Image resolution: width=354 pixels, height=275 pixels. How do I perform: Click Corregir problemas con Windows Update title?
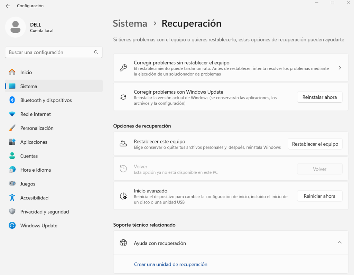tap(178, 92)
